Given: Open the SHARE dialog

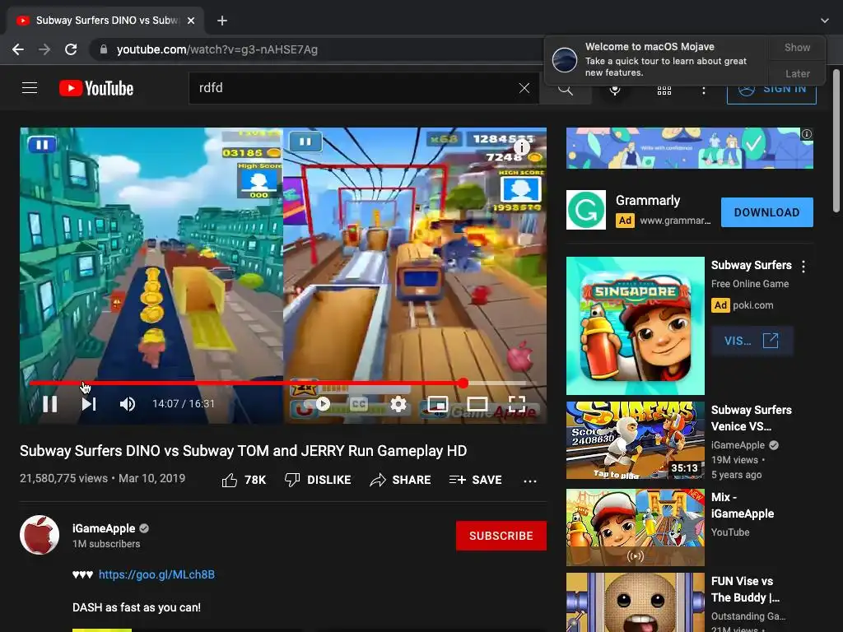Looking at the screenshot, I should click(401, 480).
